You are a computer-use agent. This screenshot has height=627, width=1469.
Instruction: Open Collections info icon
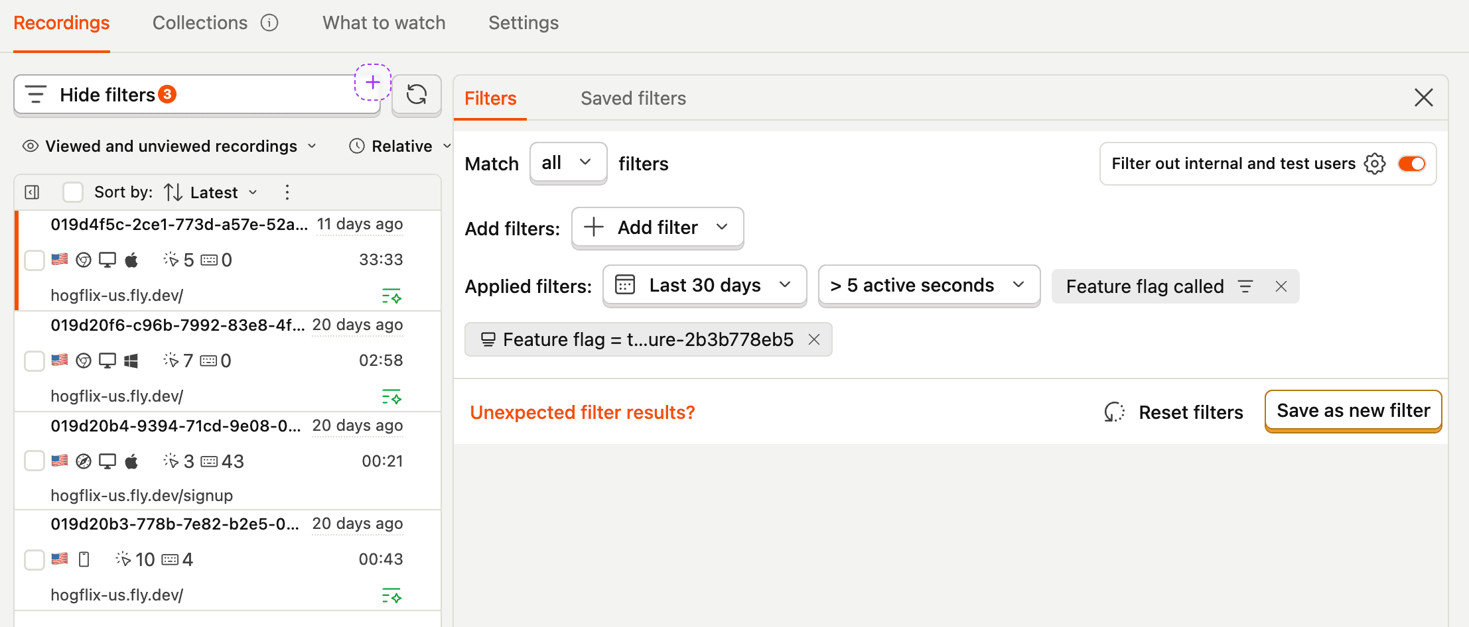tap(269, 23)
